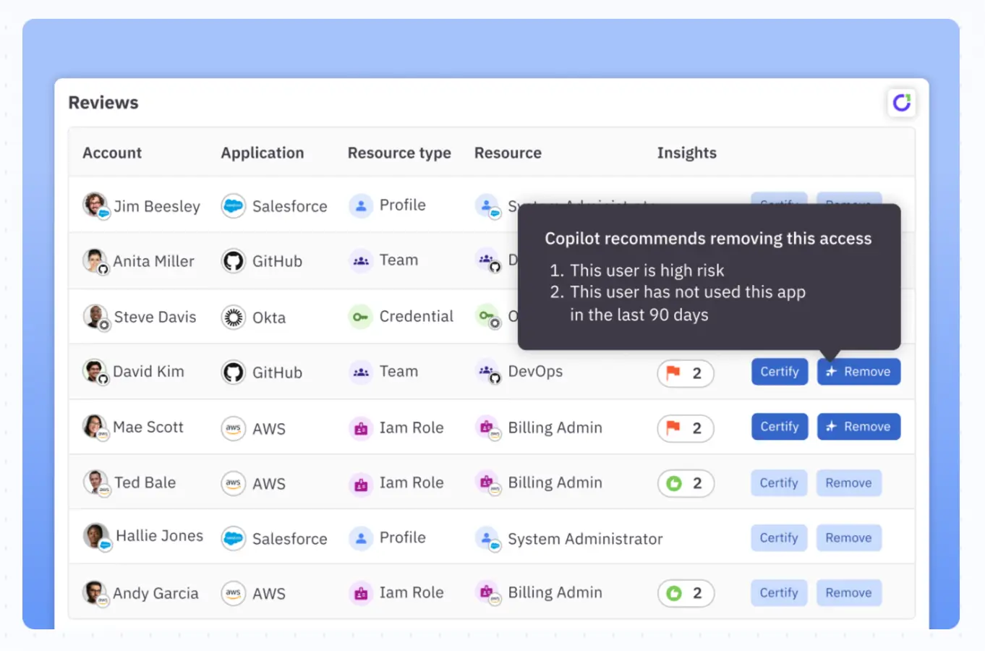The height and width of the screenshot is (651, 985).
Task: Click the AWS icon in Mae Scott's row
Action: [233, 428]
